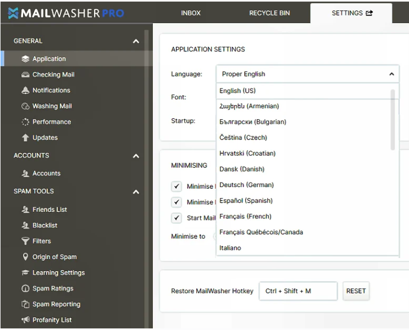Image resolution: width=409 pixels, height=330 pixels.
Task: Click the Performance spinner icon
Action: coord(25,122)
